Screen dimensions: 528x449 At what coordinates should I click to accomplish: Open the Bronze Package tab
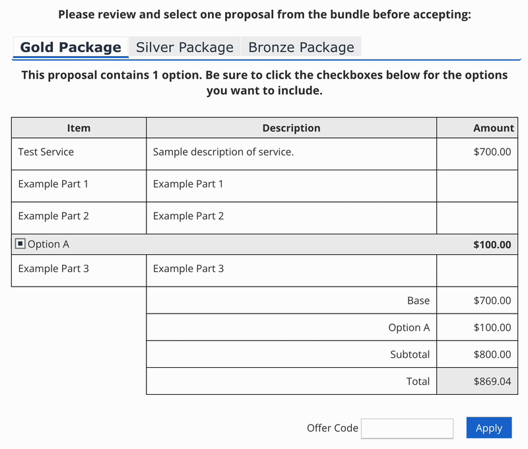[301, 47]
